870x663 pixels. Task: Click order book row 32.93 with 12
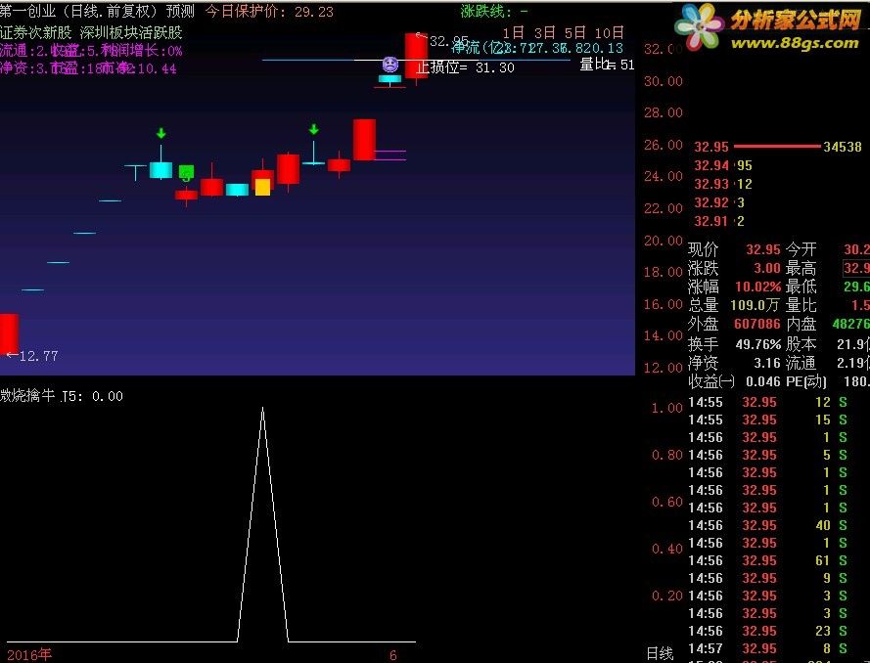[x=723, y=184]
